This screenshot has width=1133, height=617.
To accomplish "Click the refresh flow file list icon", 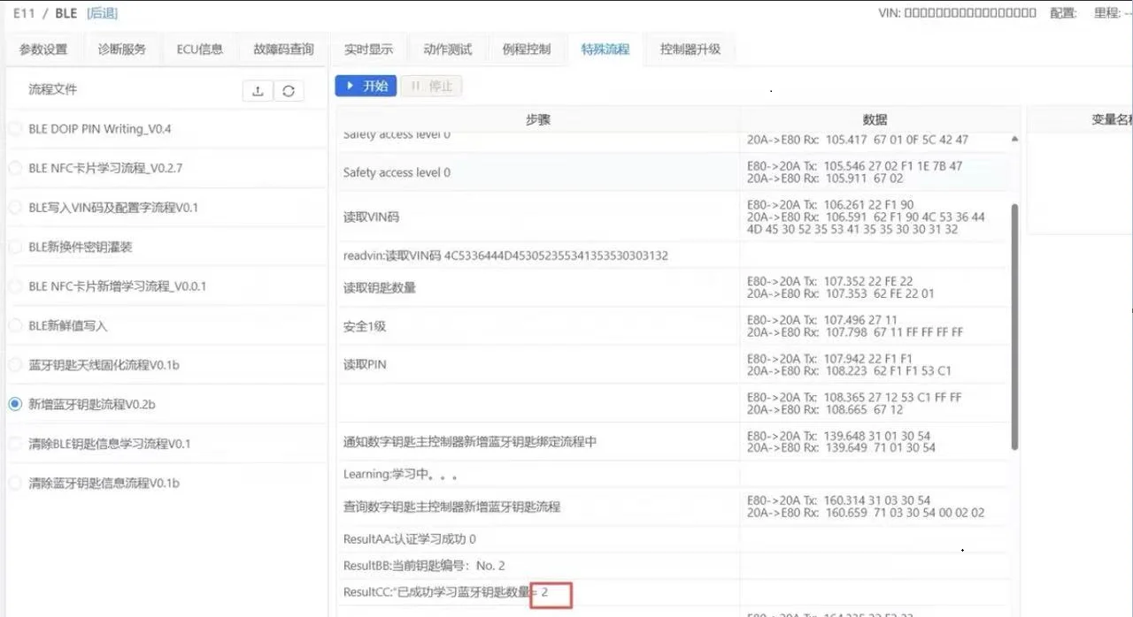I will 288,91.
